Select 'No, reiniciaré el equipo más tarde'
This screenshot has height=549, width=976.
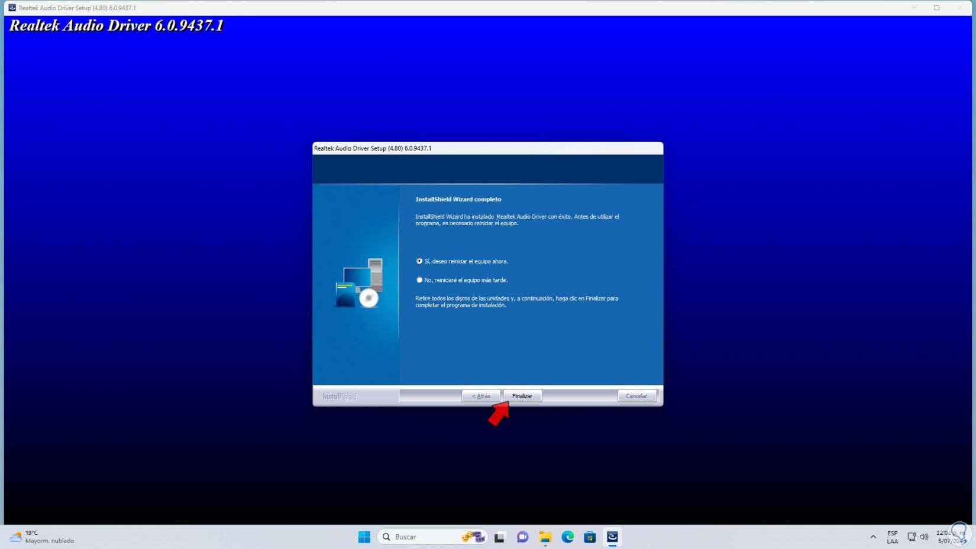click(x=419, y=280)
